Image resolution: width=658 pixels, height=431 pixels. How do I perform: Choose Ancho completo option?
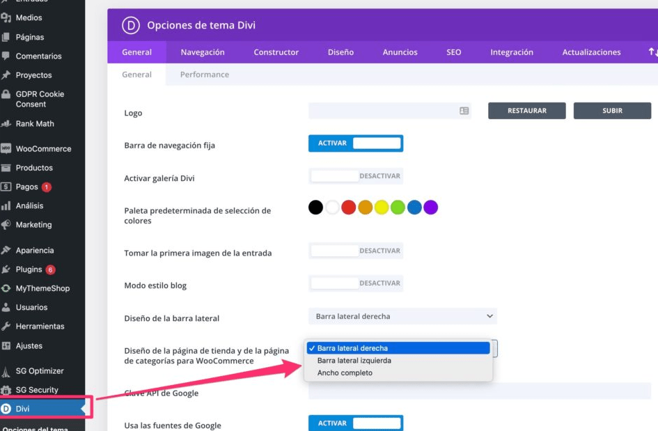[398, 373]
